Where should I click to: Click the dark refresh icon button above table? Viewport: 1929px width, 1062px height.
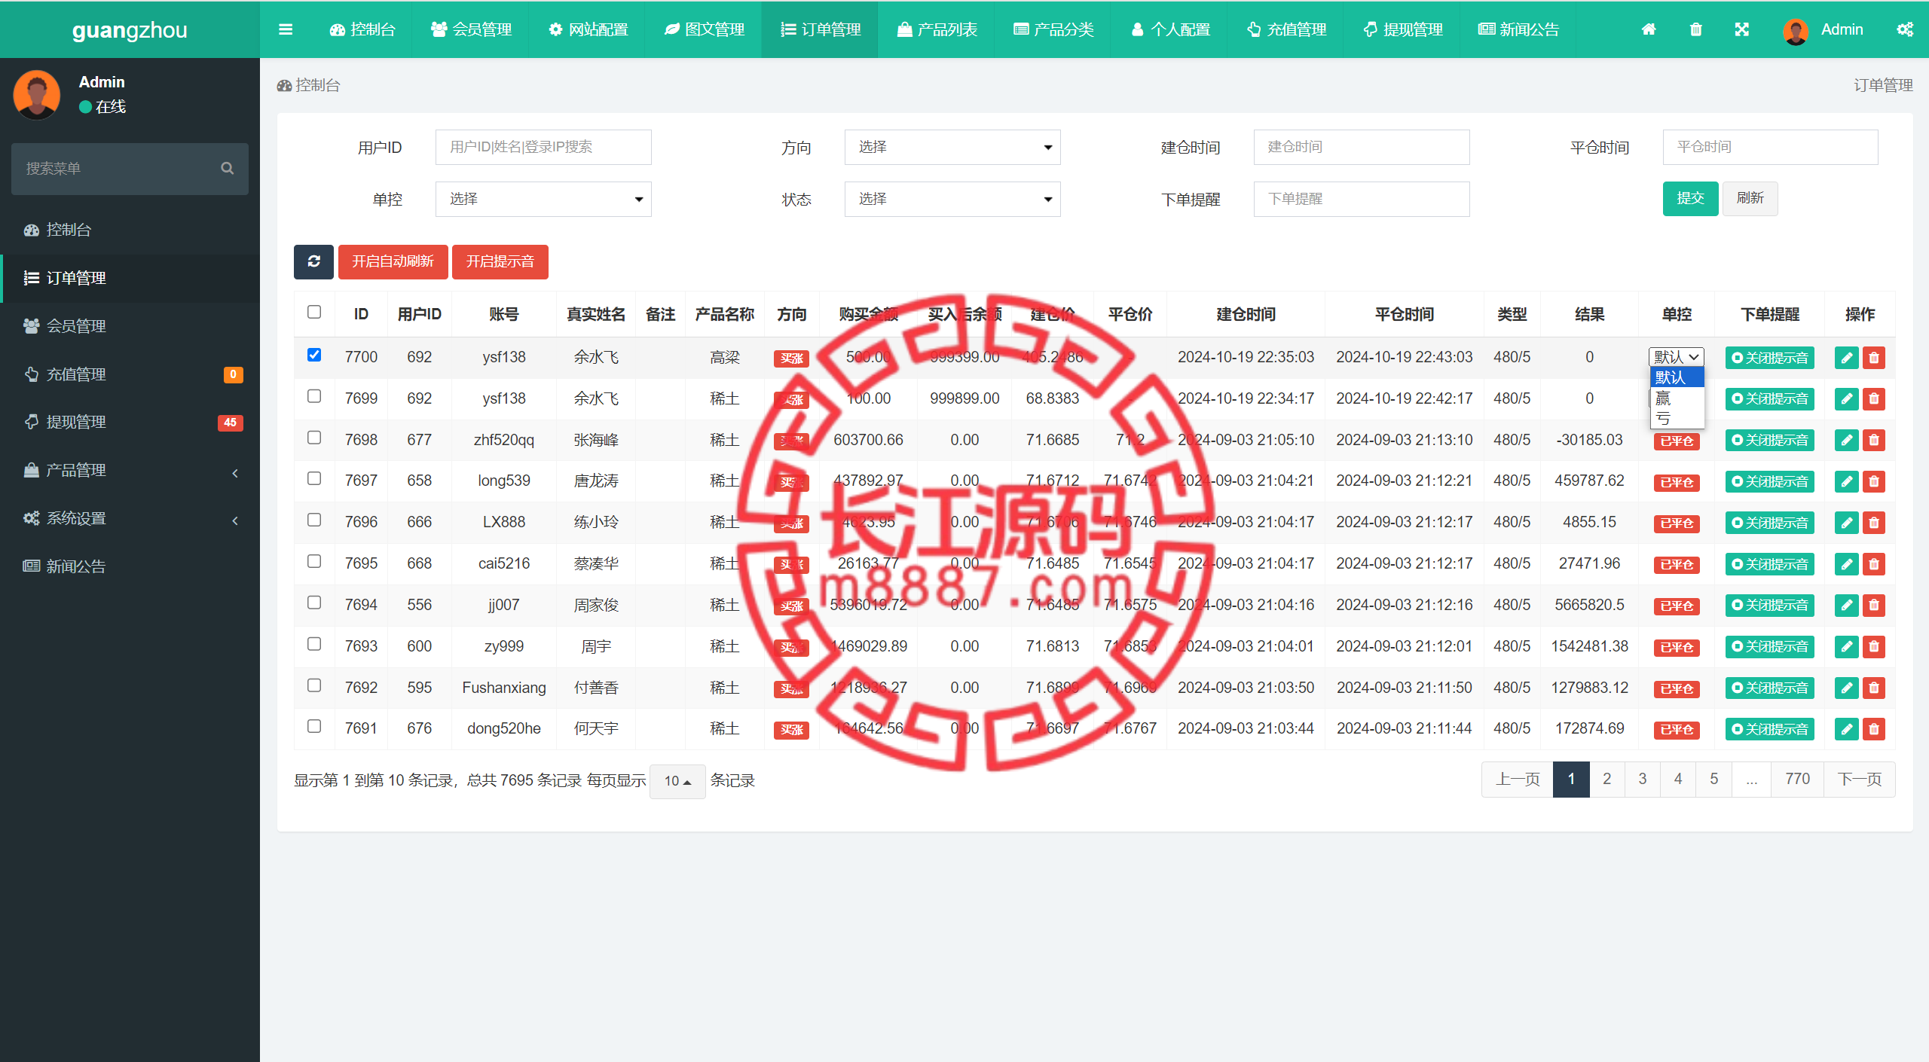pos(313,261)
